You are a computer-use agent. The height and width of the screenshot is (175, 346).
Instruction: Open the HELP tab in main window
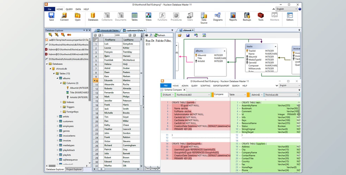(x=86, y=9)
